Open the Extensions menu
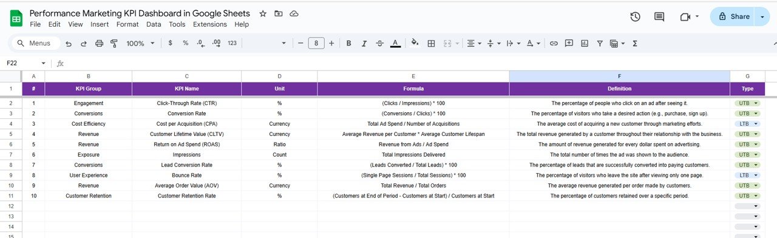777x238 pixels. pyautogui.click(x=210, y=24)
